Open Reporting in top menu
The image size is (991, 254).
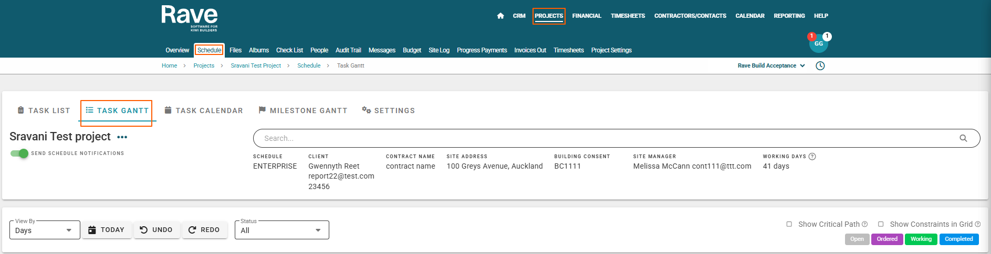[789, 16]
